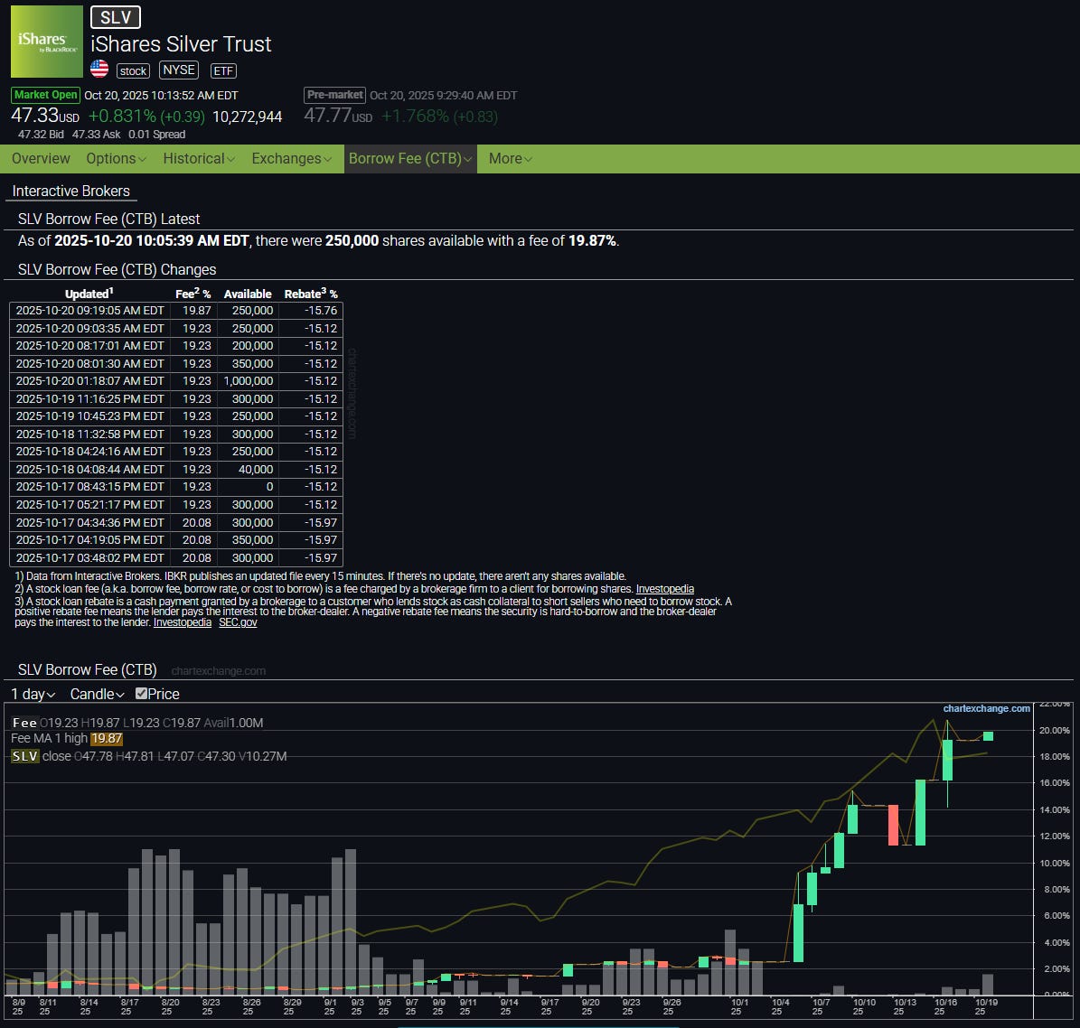Select the Interactive Brokers tab
The height and width of the screenshot is (1028, 1080).
pos(70,191)
